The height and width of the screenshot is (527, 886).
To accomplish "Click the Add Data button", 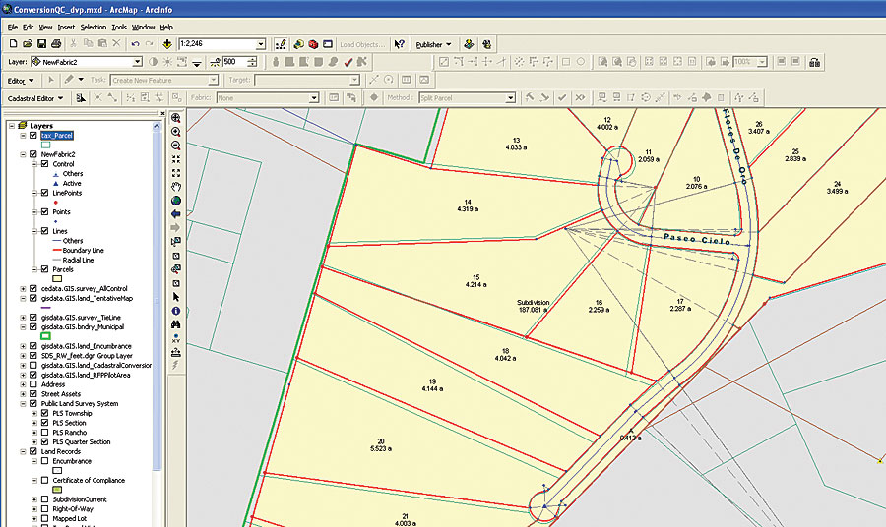I will (x=168, y=44).
